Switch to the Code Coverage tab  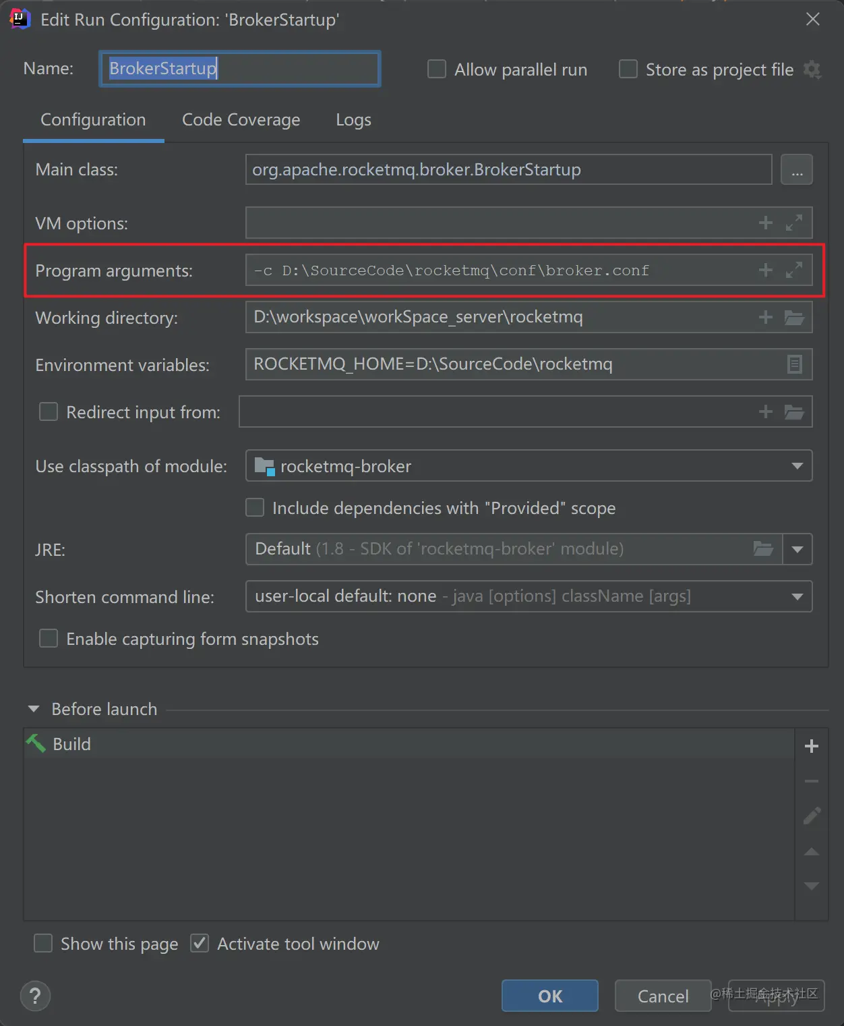pyautogui.click(x=241, y=120)
